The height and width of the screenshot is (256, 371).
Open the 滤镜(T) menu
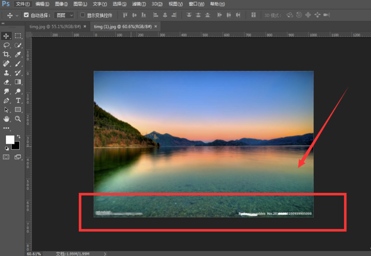point(139,4)
